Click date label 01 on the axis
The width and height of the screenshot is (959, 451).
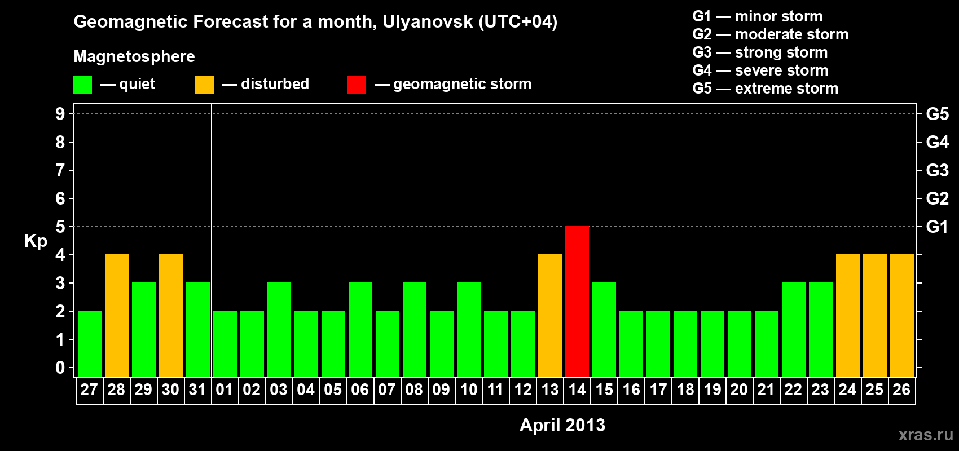coord(225,390)
